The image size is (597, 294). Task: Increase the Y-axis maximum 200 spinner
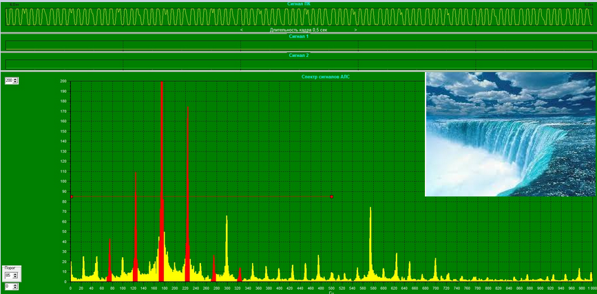[x=17, y=79]
